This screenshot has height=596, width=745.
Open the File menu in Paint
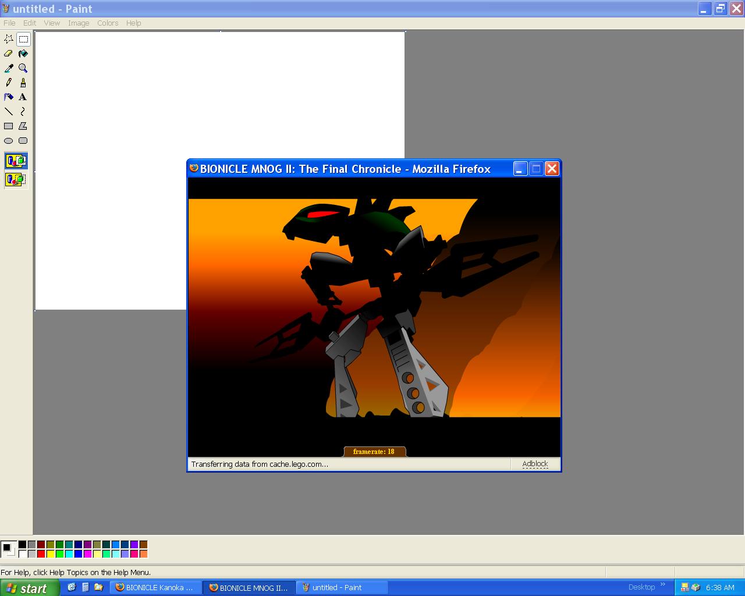click(9, 23)
